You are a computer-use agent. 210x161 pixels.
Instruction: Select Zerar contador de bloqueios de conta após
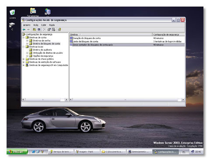(127, 45)
